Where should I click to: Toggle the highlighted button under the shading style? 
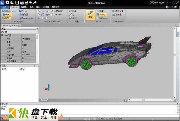pos(7,18)
